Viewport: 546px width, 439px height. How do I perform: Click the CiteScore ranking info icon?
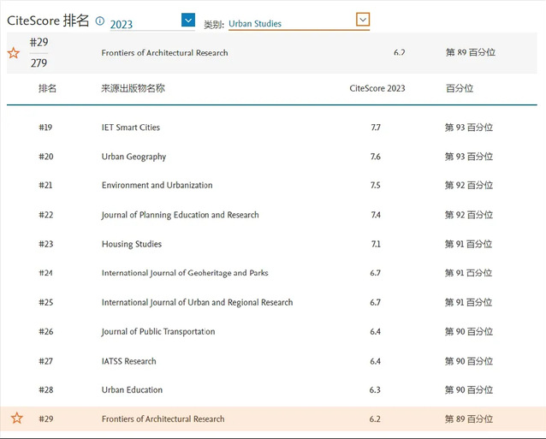click(100, 21)
